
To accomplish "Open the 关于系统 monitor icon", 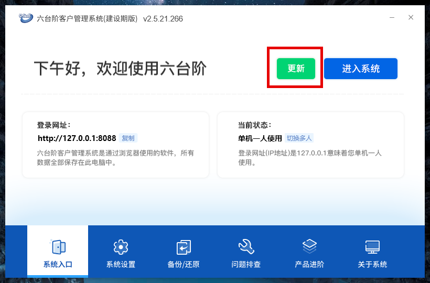I will tap(372, 247).
